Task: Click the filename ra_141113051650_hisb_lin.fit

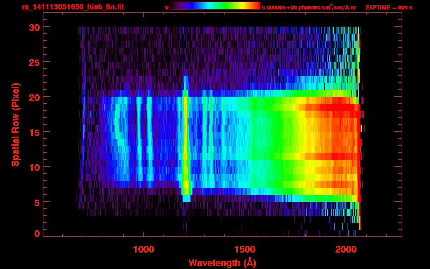Action: pos(72,7)
